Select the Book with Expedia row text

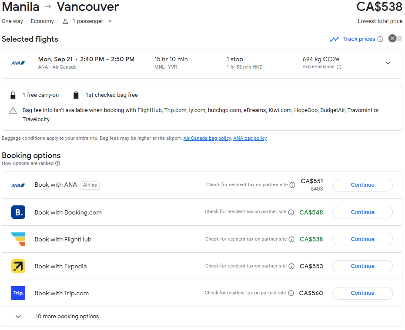60,266
